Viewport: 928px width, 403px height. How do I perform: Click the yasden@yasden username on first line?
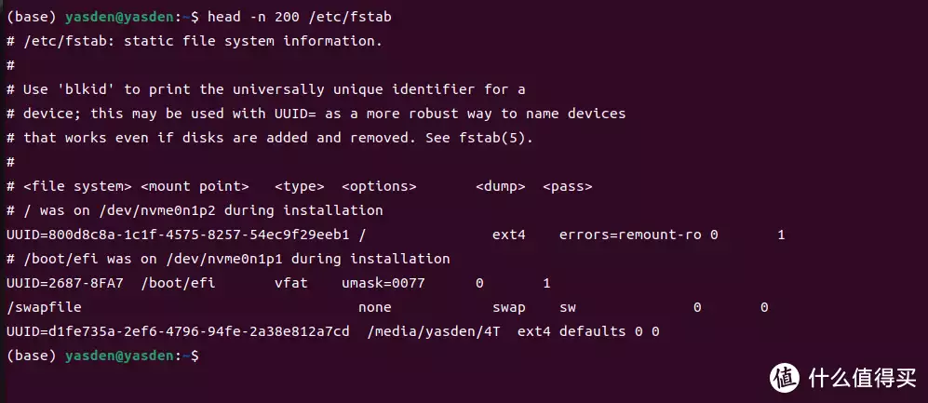pyautogui.click(x=120, y=17)
